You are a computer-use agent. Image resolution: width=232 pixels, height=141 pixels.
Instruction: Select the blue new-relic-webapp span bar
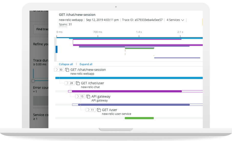pos(129,78)
